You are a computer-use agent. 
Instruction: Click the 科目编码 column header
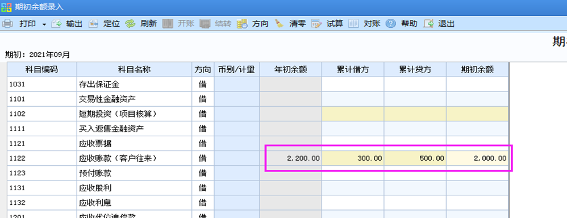click(x=42, y=69)
